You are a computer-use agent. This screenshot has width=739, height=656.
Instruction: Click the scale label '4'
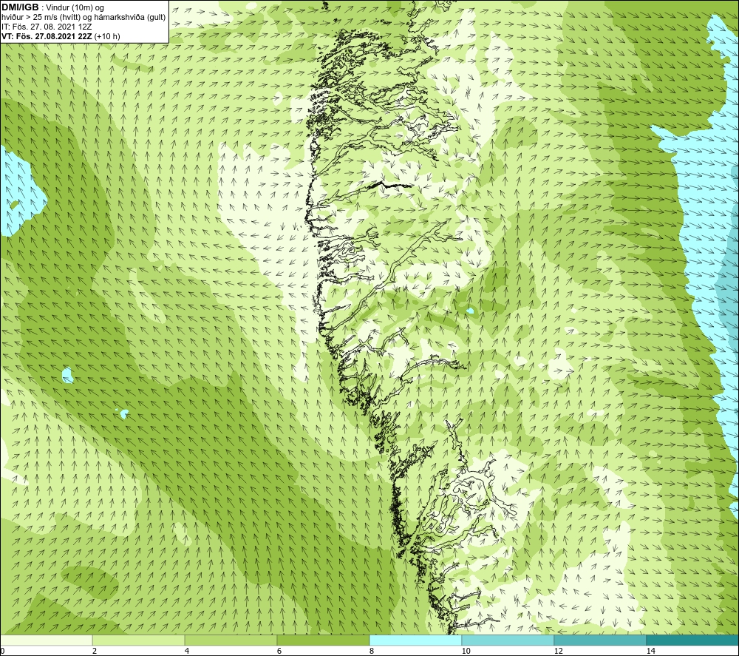[187, 651]
